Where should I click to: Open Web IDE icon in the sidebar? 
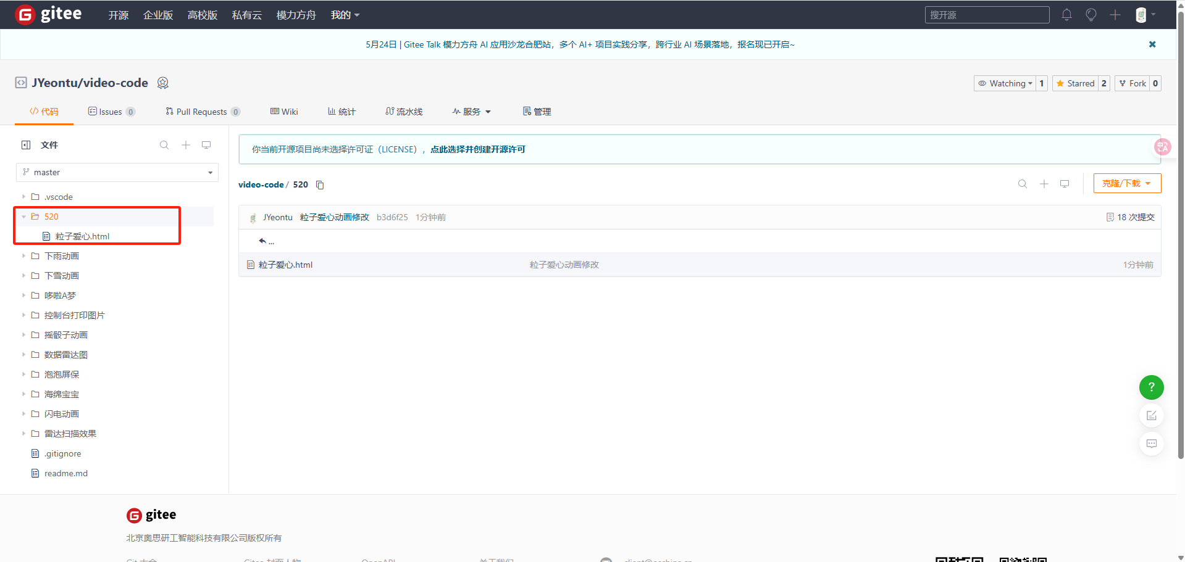[x=206, y=145]
